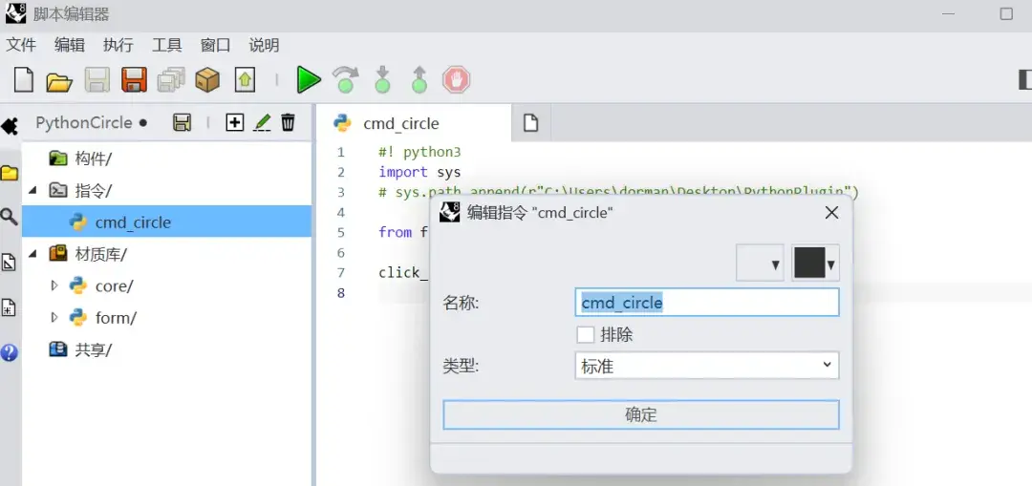Click the 名称 input field

click(x=707, y=303)
